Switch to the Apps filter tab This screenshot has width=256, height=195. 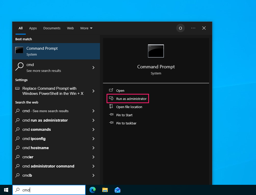(33, 28)
